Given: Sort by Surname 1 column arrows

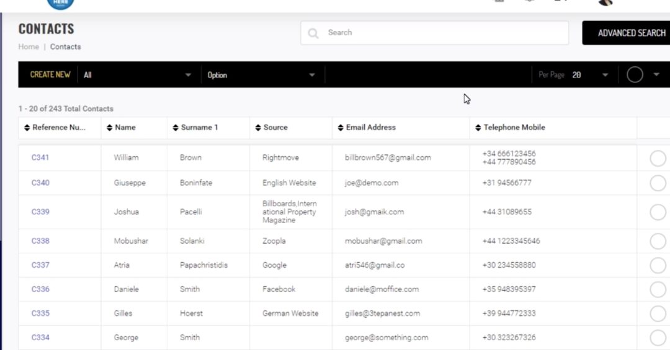Looking at the screenshot, I should tap(176, 128).
